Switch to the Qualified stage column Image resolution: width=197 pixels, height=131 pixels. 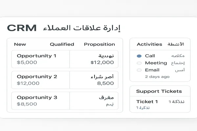tap(62, 44)
